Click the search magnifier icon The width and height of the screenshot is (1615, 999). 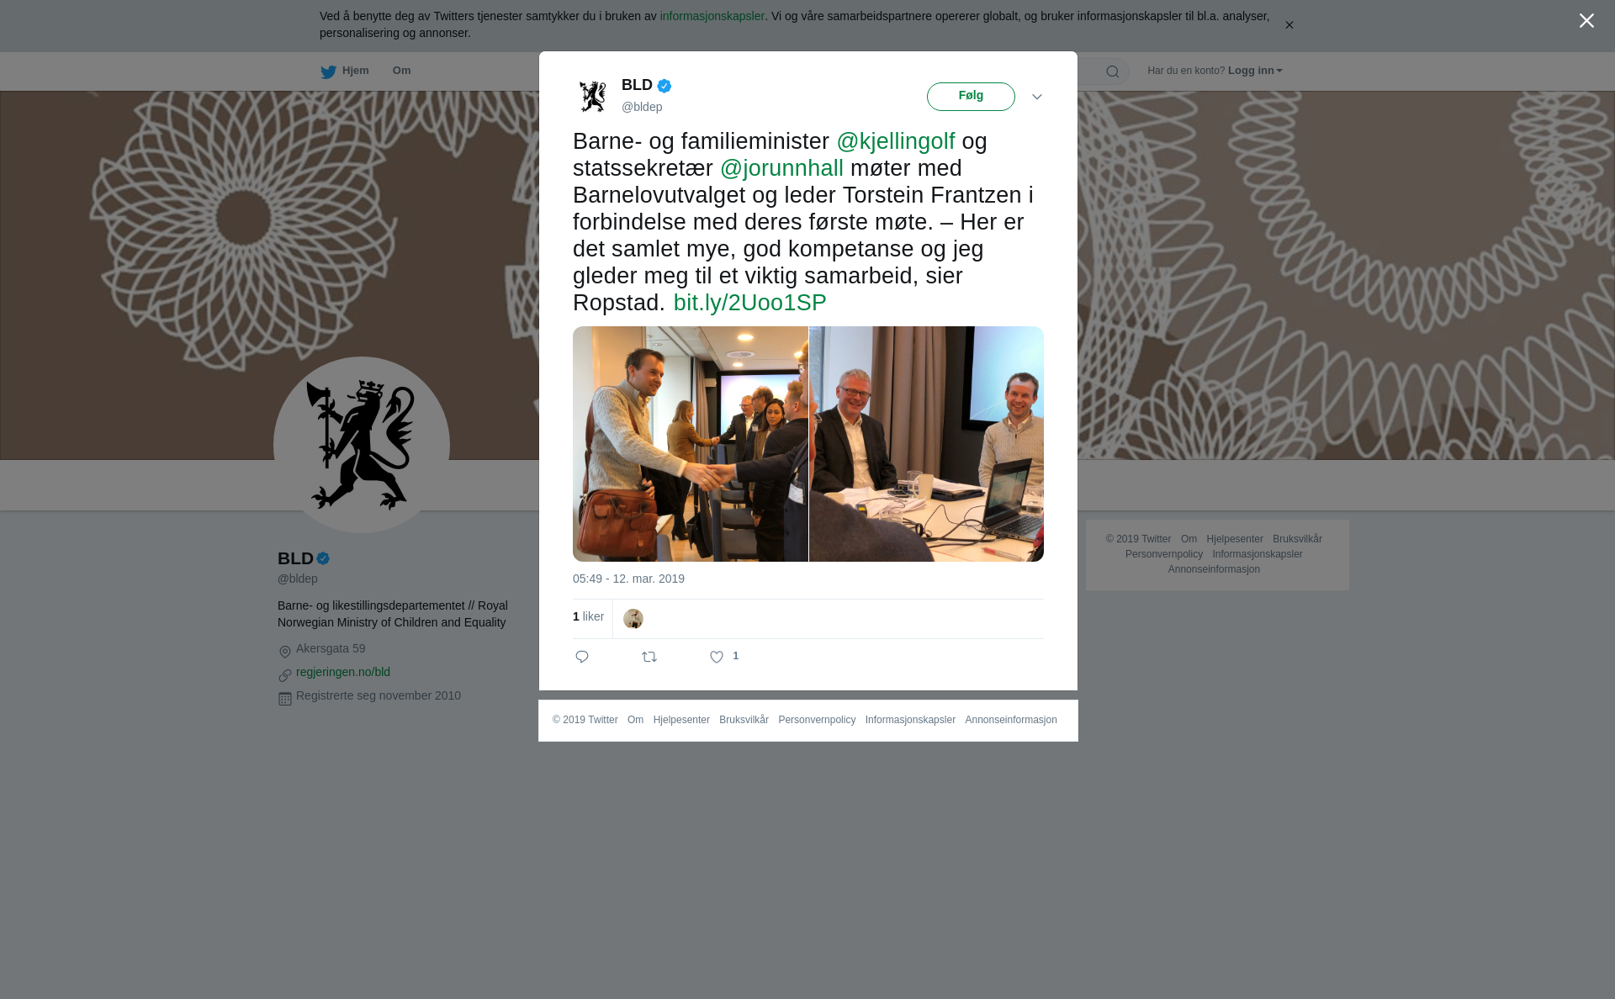pos(1113,71)
